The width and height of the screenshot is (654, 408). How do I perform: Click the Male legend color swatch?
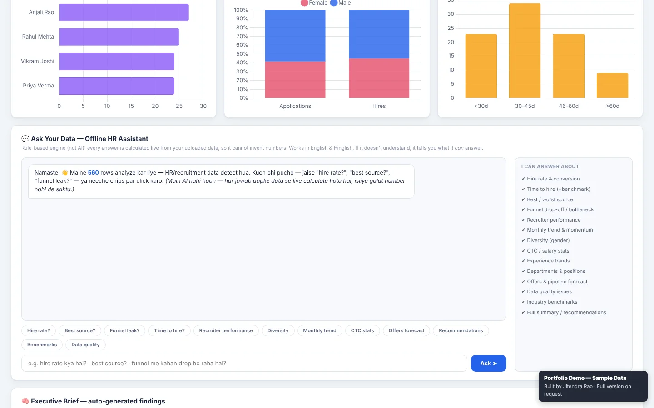[334, 3]
